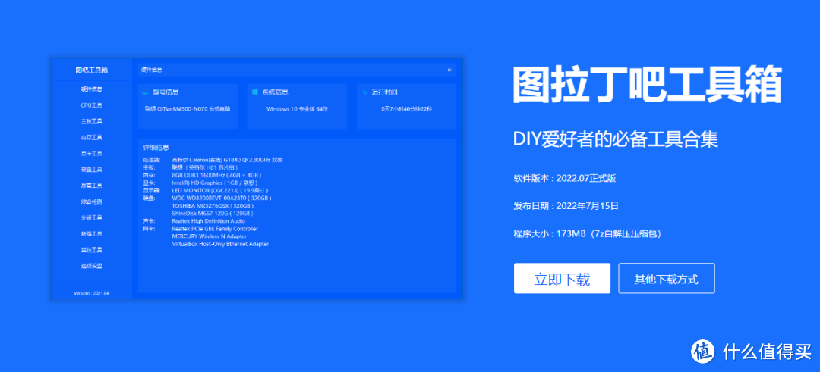Close the 图吧工具箱 window
Image resolution: width=820 pixels, height=372 pixels.
[x=449, y=70]
